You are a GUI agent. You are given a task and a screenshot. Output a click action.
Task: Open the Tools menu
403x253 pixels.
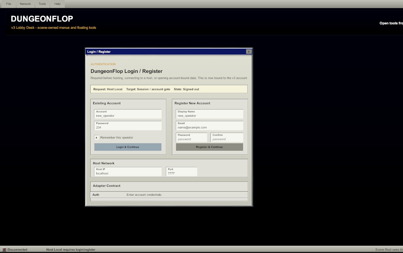pos(42,4)
